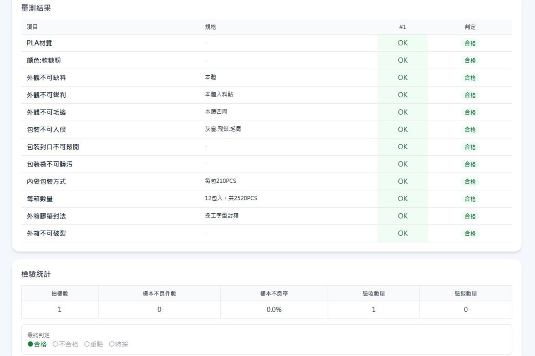Click the 量測結果 section heading
The image size is (535, 356).
pos(36,8)
